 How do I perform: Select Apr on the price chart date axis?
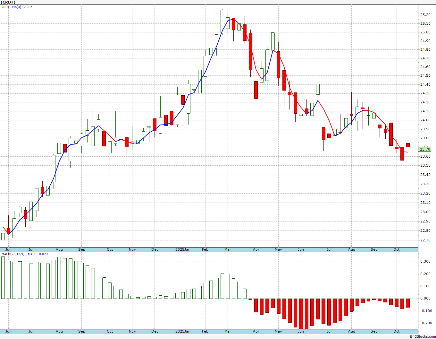tap(256, 249)
